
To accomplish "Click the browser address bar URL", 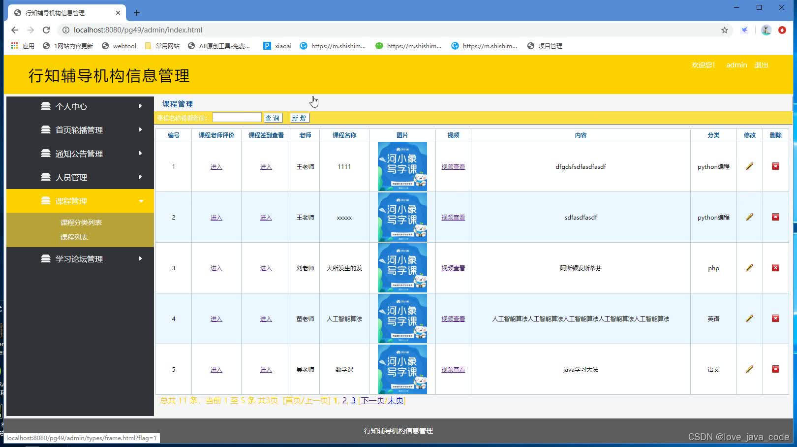I will (138, 30).
